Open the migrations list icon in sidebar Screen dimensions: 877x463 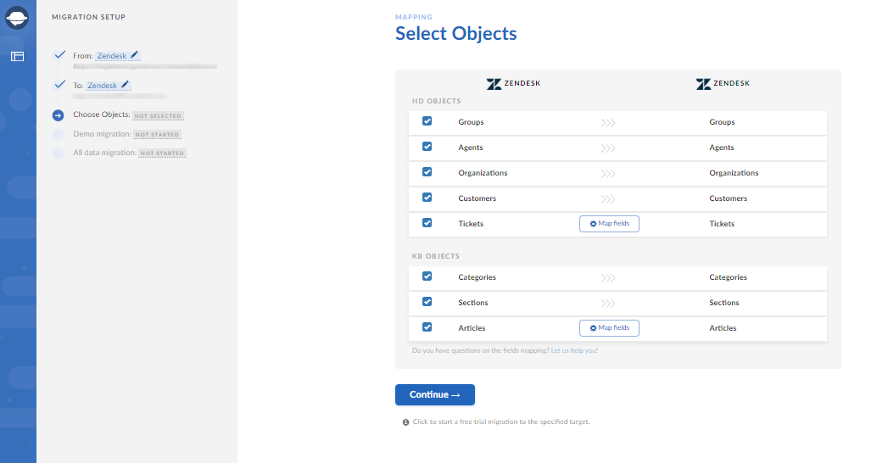[x=17, y=57]
